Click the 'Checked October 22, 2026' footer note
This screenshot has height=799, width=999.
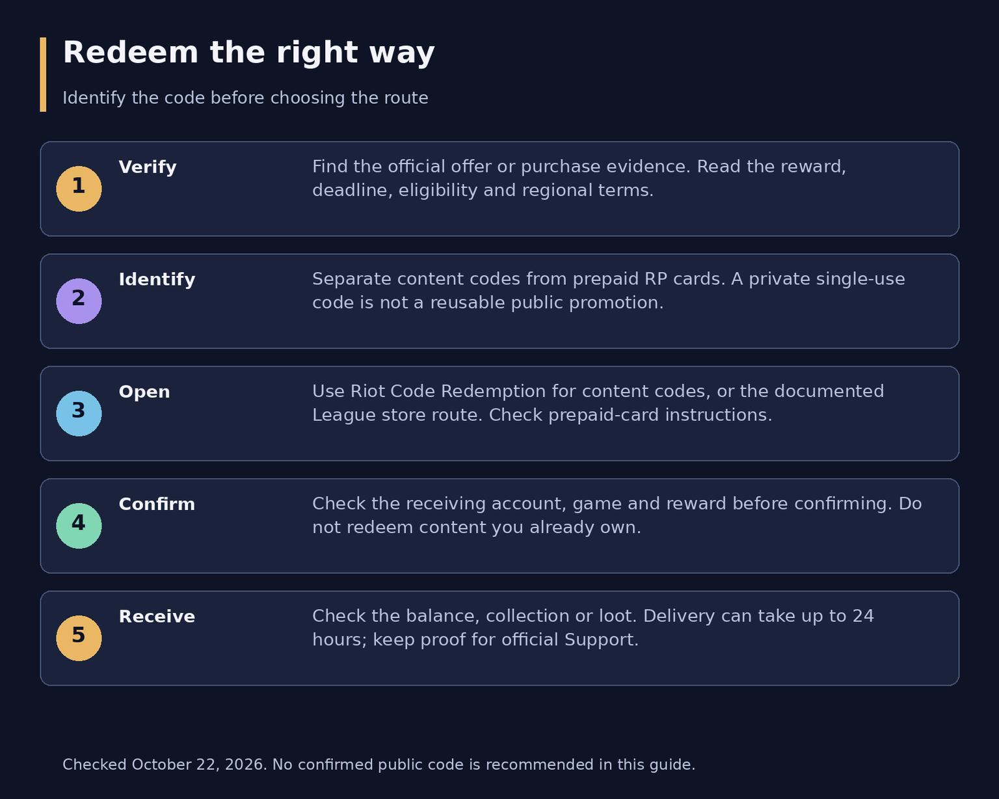point(379,765)
